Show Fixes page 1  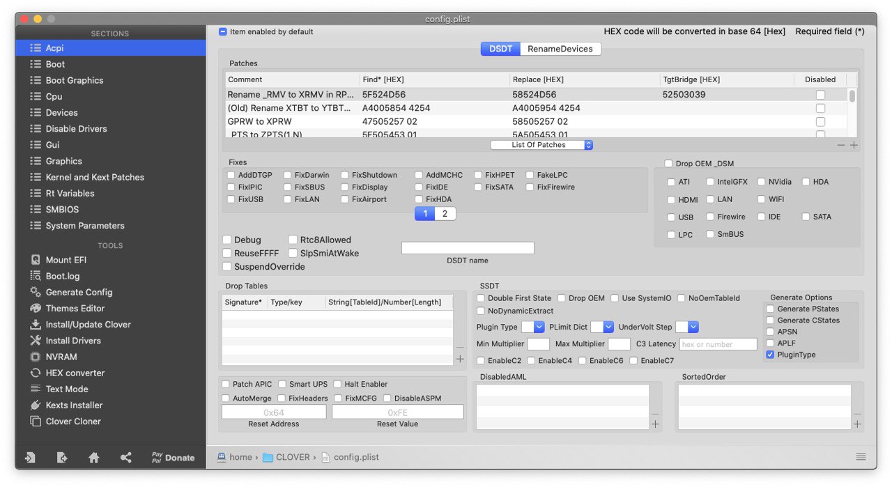425,214
